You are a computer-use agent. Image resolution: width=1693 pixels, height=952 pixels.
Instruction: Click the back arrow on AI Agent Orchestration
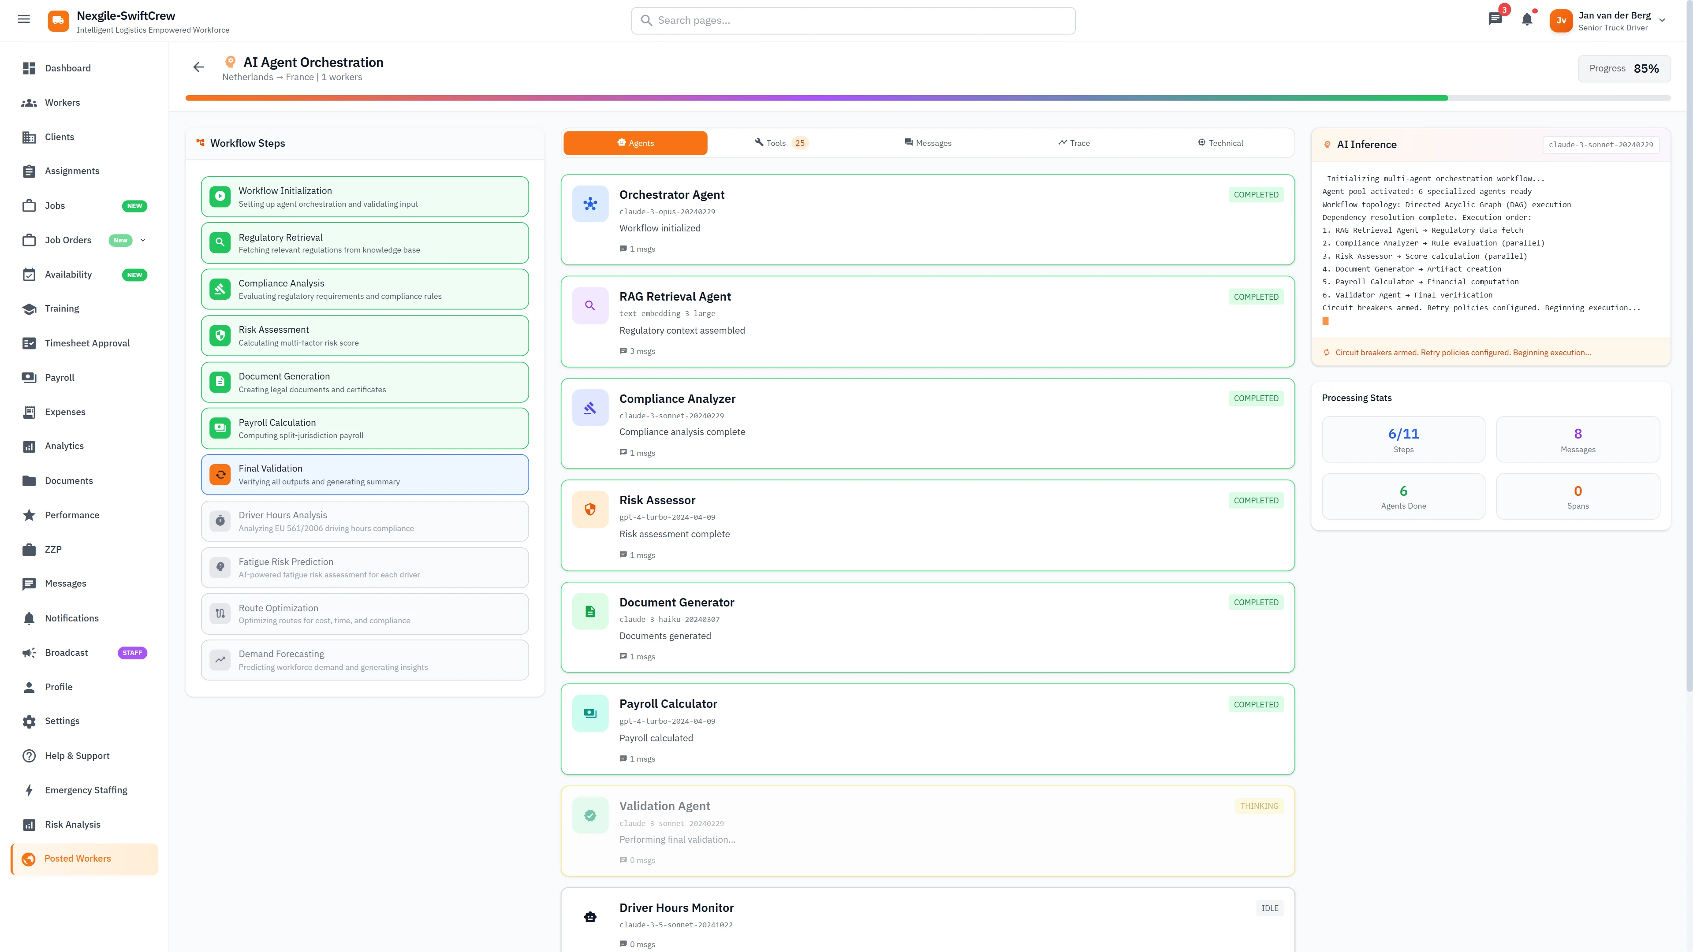coord(198,67)
